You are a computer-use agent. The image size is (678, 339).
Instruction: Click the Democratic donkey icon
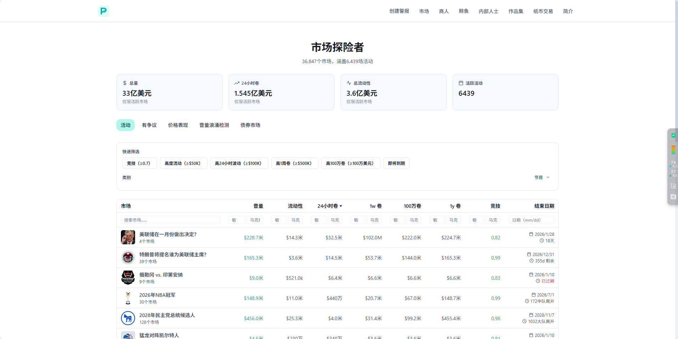click(x=128, y=318)
